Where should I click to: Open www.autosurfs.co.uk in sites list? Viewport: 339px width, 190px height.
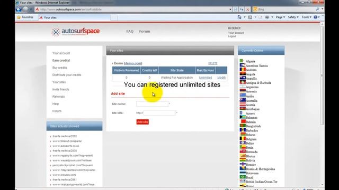click(66, 146)
